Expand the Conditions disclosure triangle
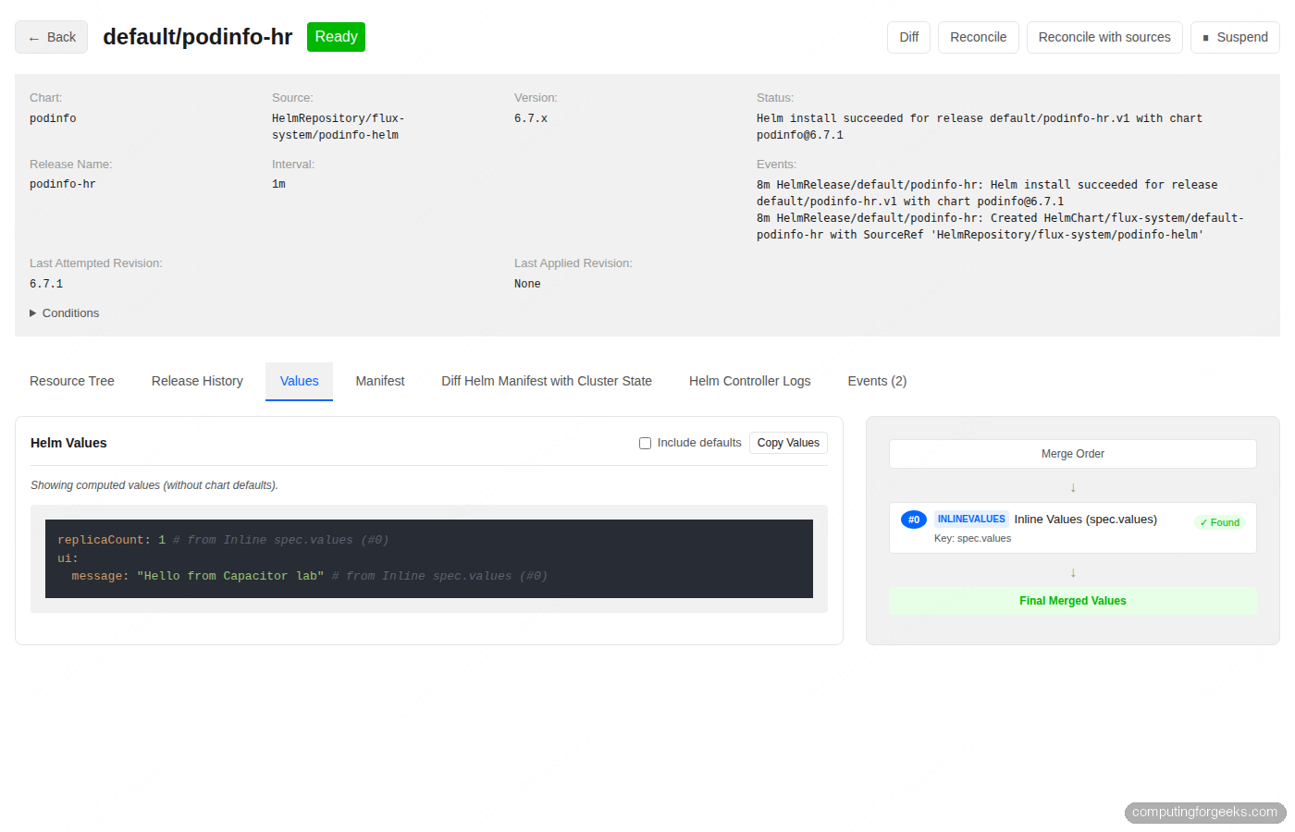Screen dimensions: 1295x832 (33, 313)
